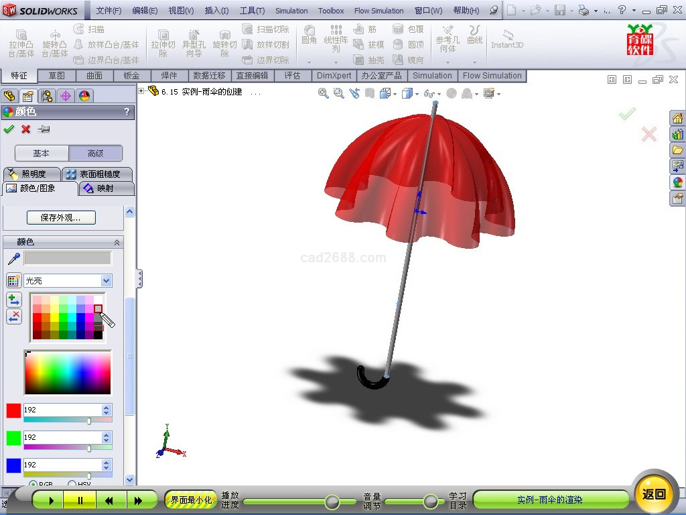Pin the color property panel
Screen dimensions: 686x515
pyautogui.click(x=44, y=129)
